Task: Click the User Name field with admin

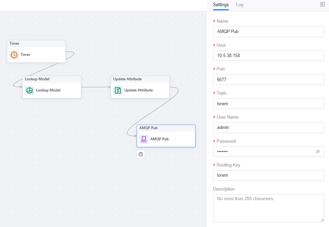Action: coord(268,128)
